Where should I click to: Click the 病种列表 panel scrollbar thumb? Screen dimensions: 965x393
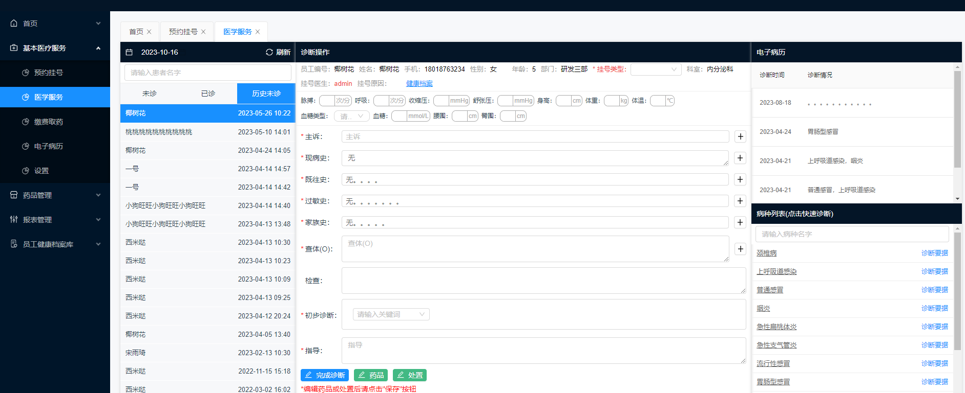pos(957,291)
